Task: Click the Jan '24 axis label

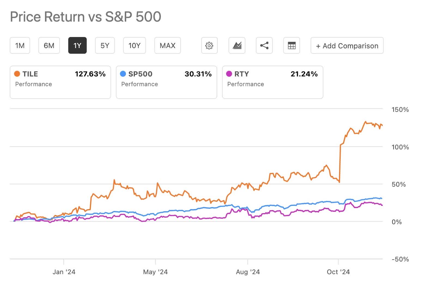Action: [x=64, y=272]
